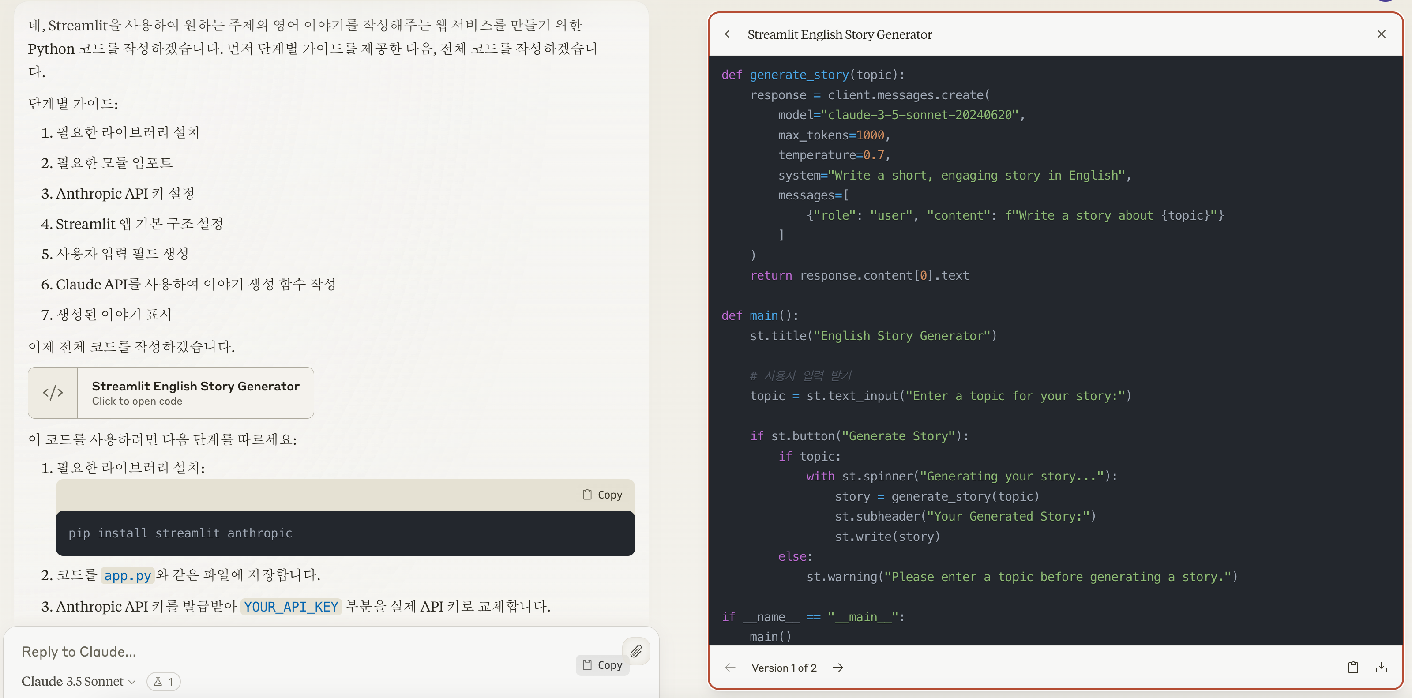This screenshot has width=1412, height=698.
Task: Close the Streamlit English Story Generator panel
Action: [x=1381, y=34]
